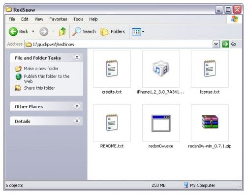This screenshot has height=195, width=246.
Task: Click the share folder hand icon
Action: [x=18, y=88]
